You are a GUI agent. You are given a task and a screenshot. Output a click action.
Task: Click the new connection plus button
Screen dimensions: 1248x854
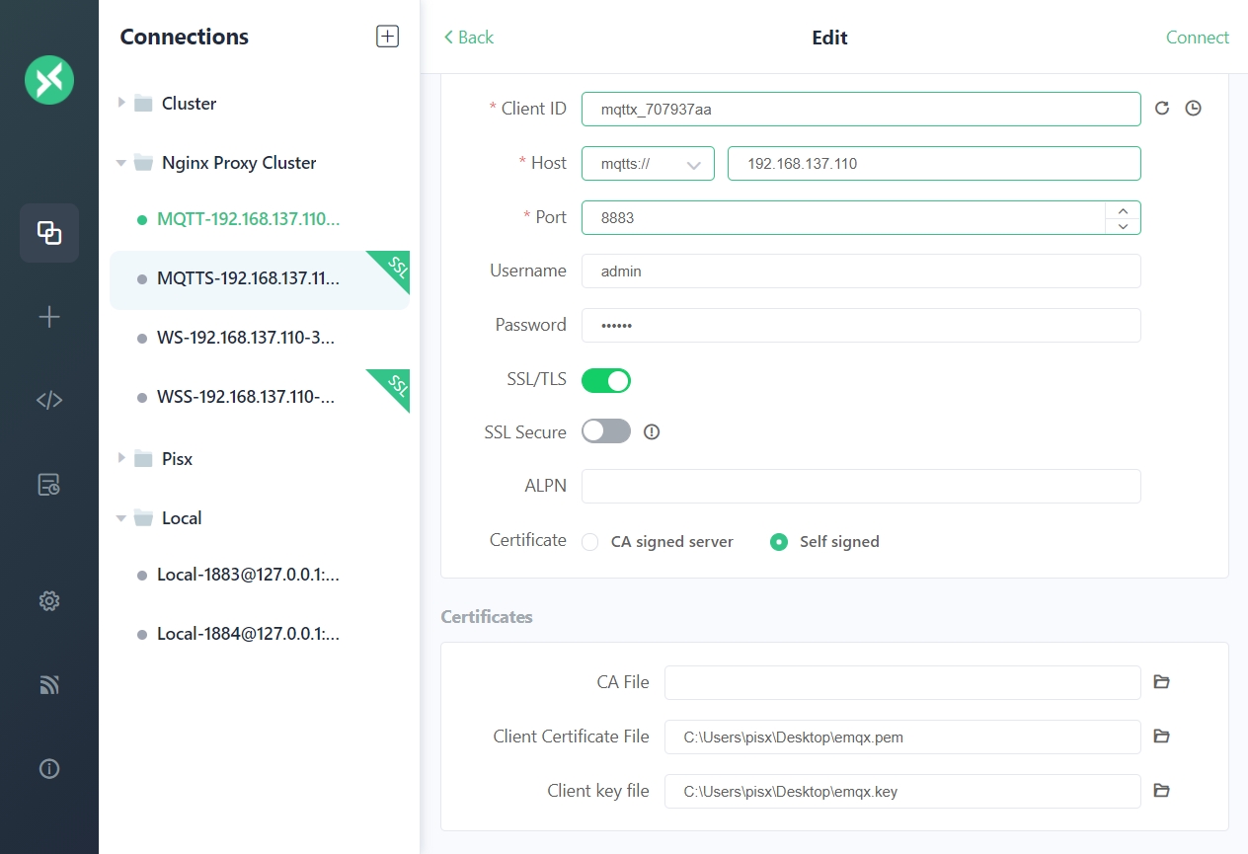(x=387, y=37)
